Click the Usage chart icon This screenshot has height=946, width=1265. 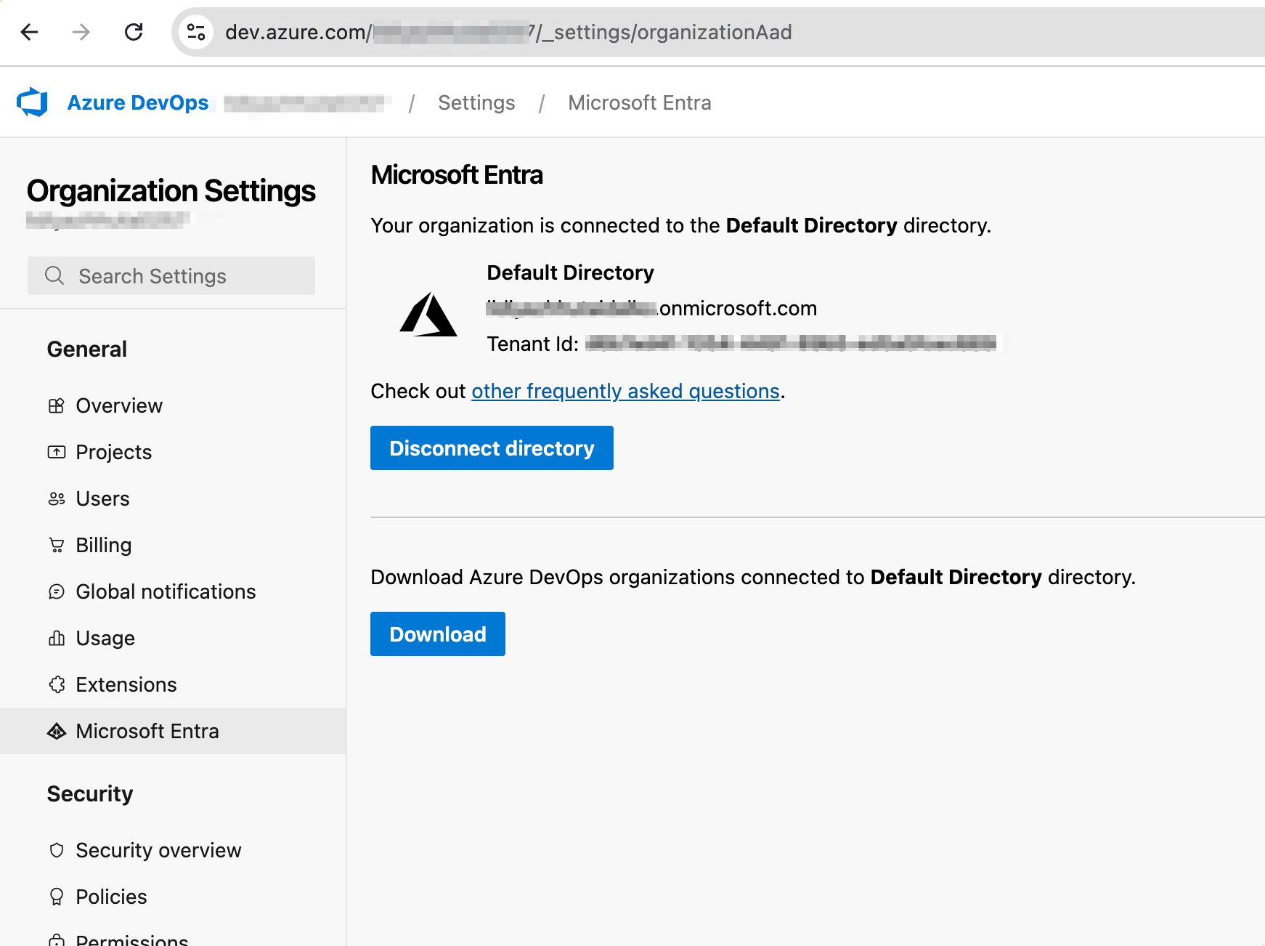coord(57,639)
